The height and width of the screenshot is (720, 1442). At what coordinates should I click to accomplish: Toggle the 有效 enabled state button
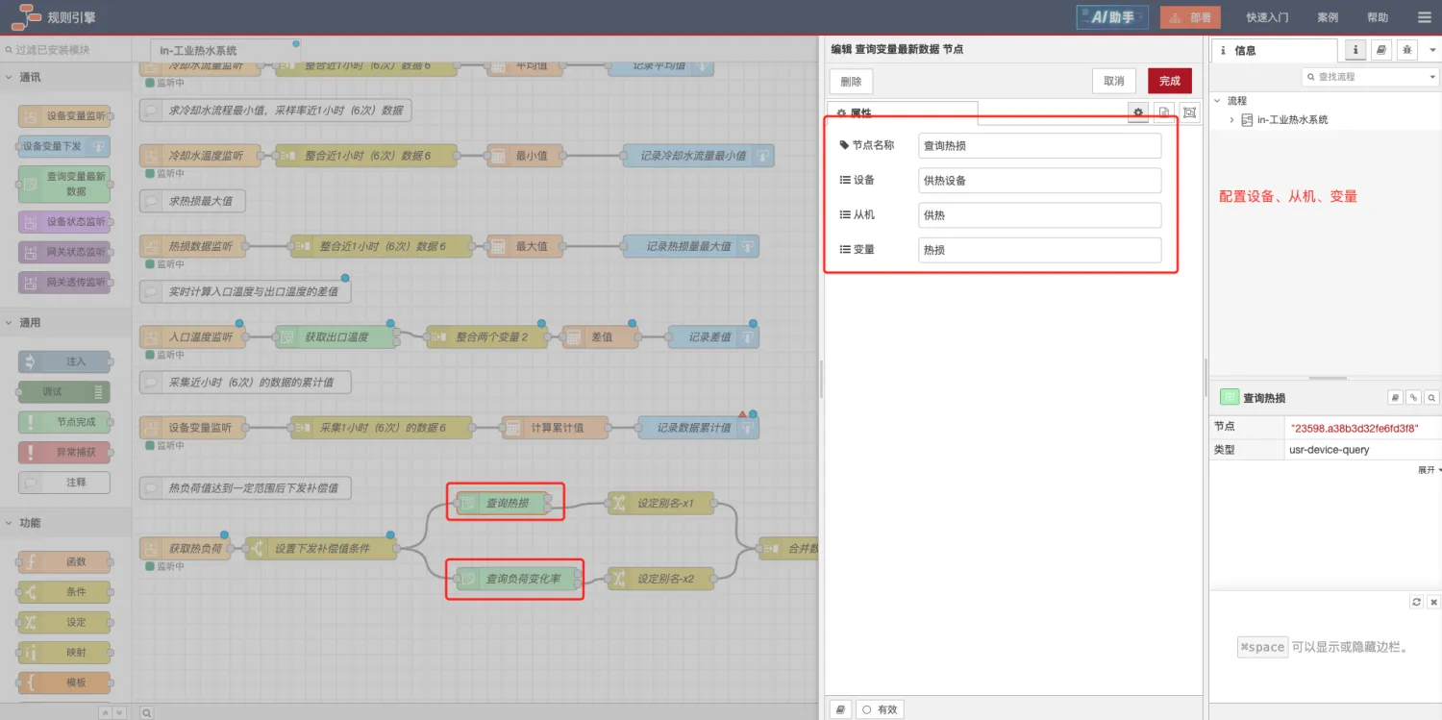[x=880, y=709]
